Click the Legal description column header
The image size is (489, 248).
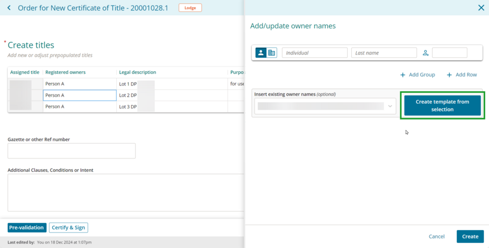pos(172,72)
